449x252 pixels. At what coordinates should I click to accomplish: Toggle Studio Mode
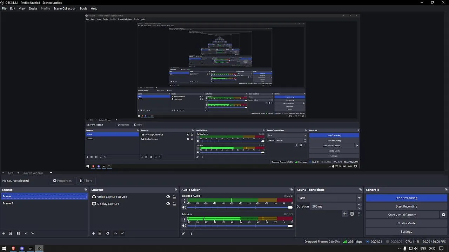pyautogui.click(x=406, y=223)
